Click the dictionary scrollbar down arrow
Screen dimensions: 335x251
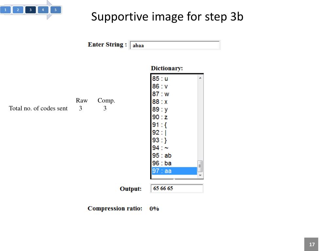click(x=200, y=175)
